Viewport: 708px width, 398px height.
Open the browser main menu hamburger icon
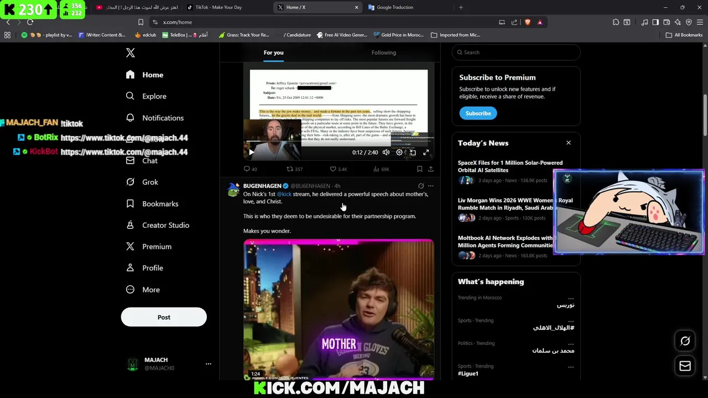point(700,22)
